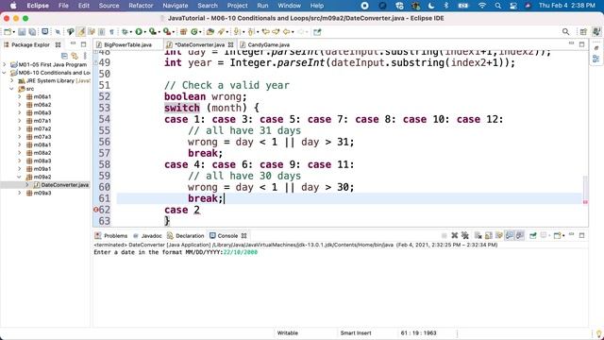Click the Open Type toolbar icon
This screenshot has height=340, width=604.
point(210,31)
